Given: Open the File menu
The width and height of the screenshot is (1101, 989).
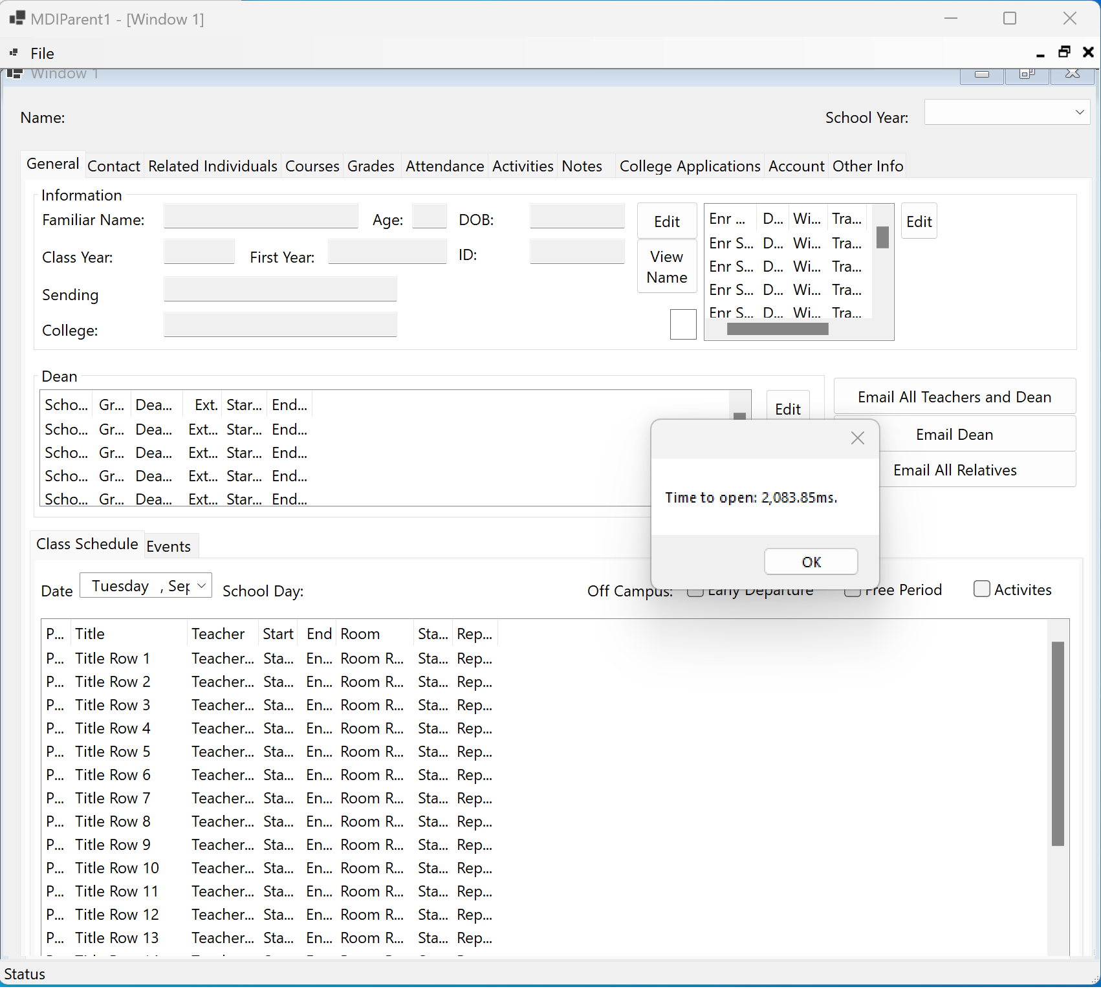Looking at the screenshot, I should pos(42,53).
